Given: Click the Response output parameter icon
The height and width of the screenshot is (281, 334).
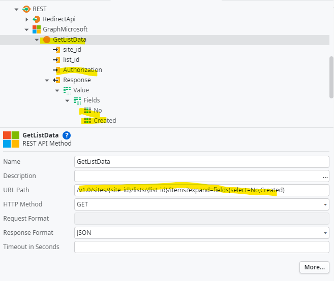Looking at the screenshot, I should pos(56,80).
